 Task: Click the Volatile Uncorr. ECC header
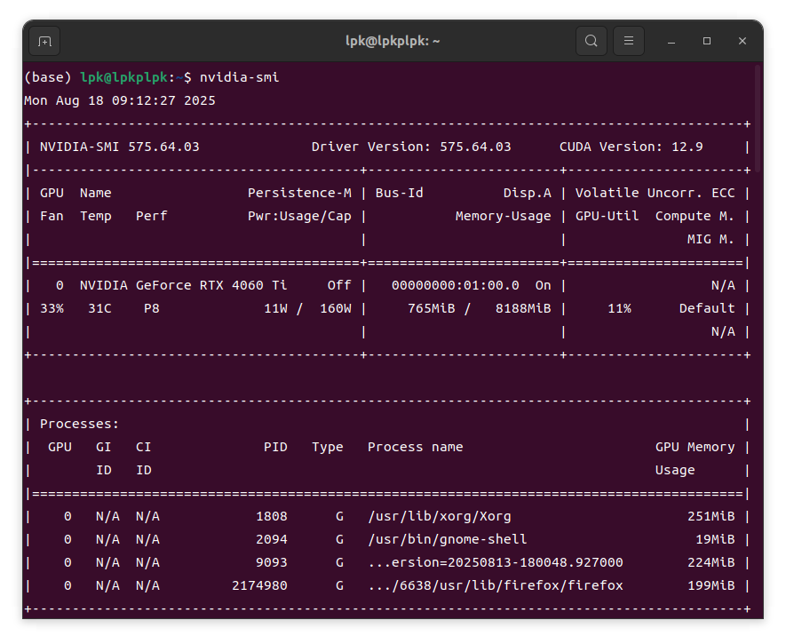point(655,193)
